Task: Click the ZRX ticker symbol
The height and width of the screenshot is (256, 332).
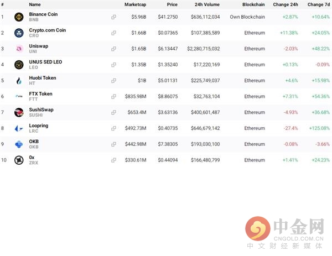Action: [34, 163]
